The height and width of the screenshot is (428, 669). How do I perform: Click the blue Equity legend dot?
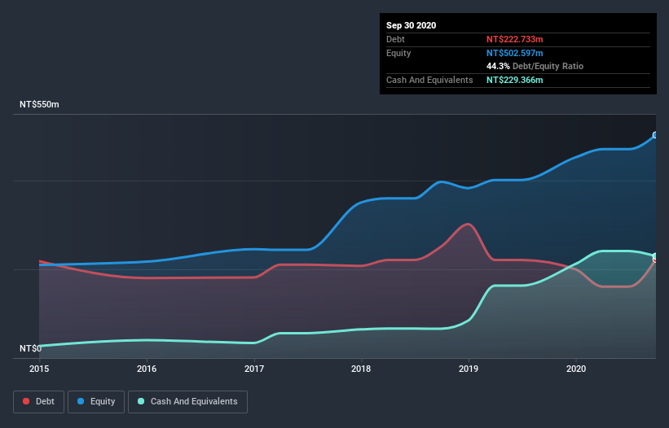81,401
